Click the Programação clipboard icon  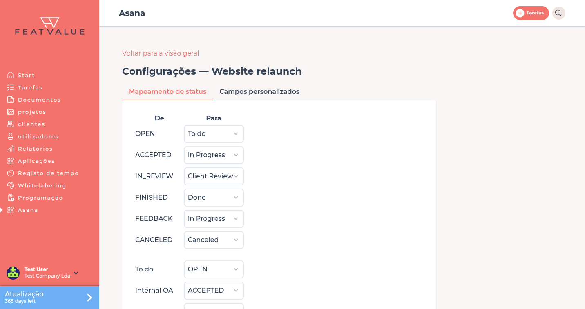11,198
